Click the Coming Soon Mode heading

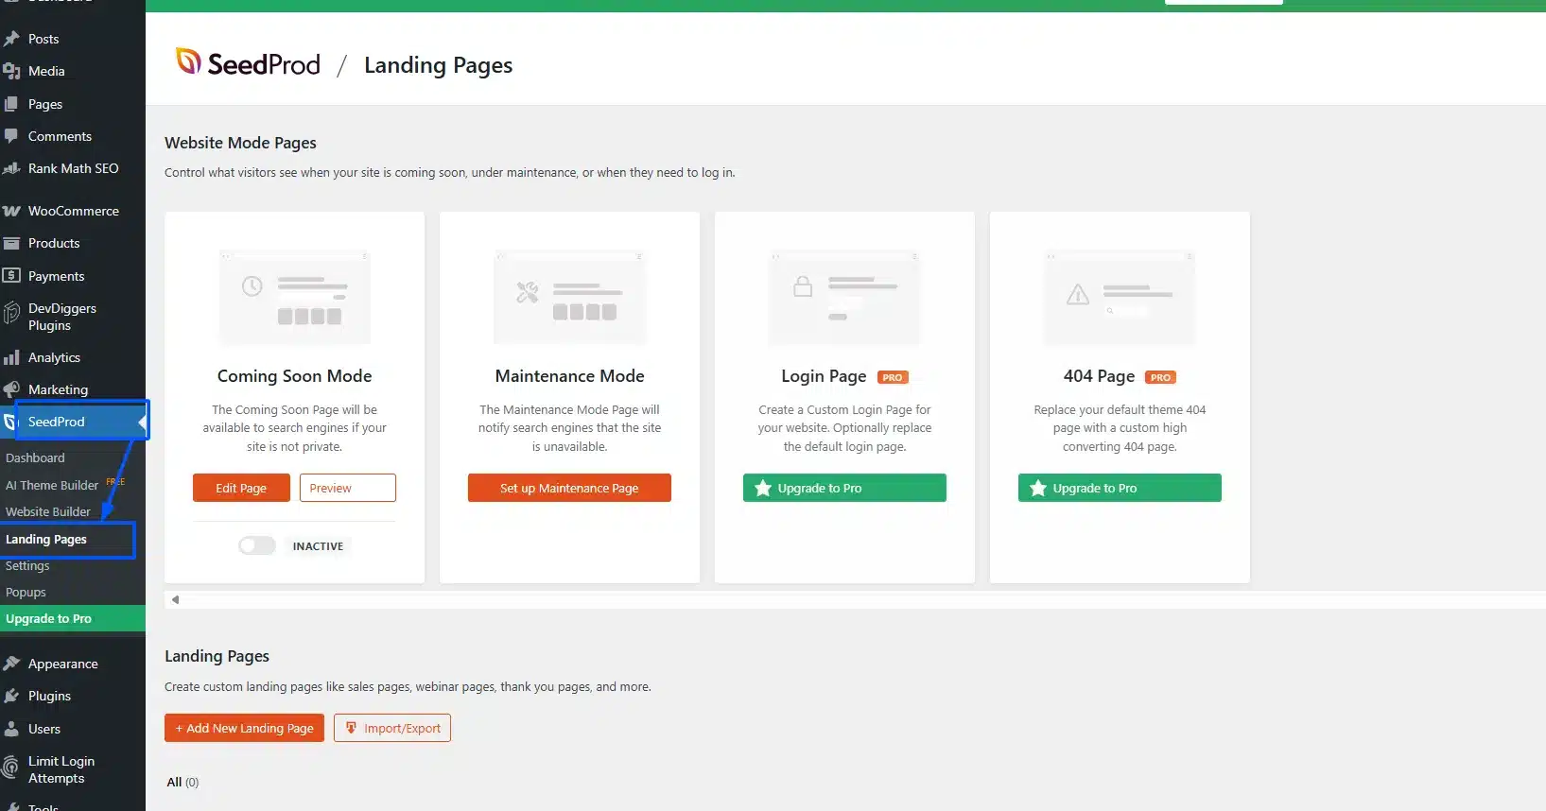pyautogui.click(x=294, y=376)
